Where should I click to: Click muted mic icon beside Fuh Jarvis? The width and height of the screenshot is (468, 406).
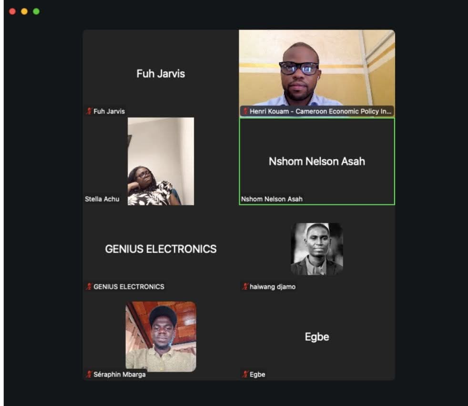click(x=89, y=111)
